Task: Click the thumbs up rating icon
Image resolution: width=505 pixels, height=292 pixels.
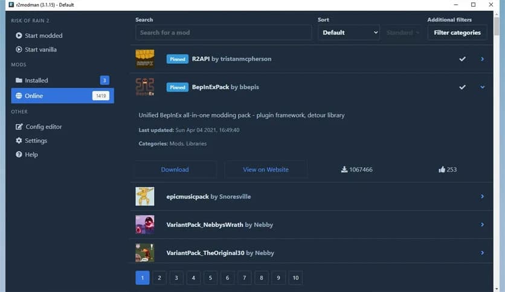Action: click(x=442, y=170)
